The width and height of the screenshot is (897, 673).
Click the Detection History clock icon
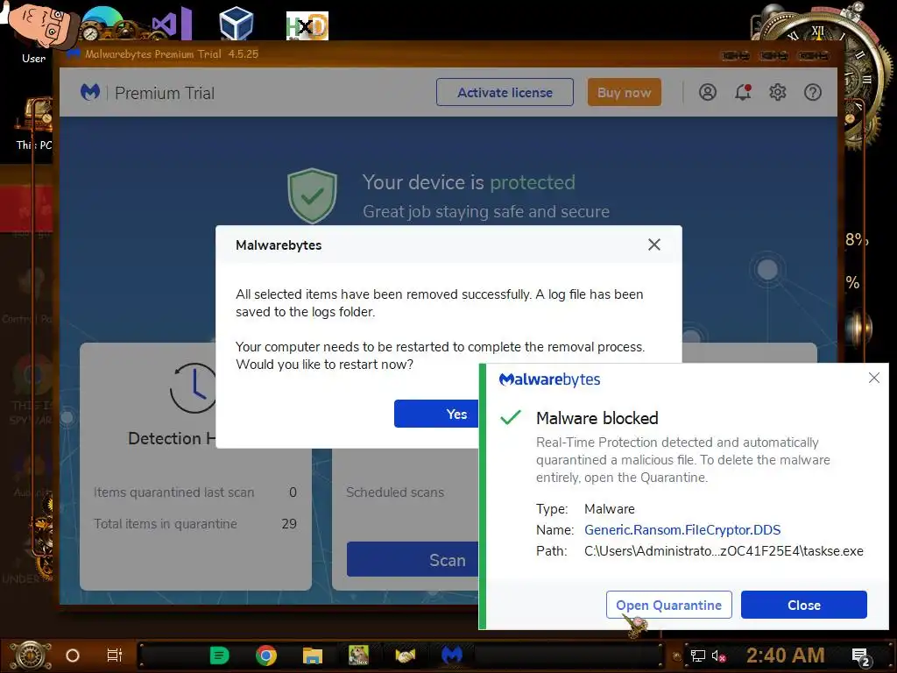194,388
